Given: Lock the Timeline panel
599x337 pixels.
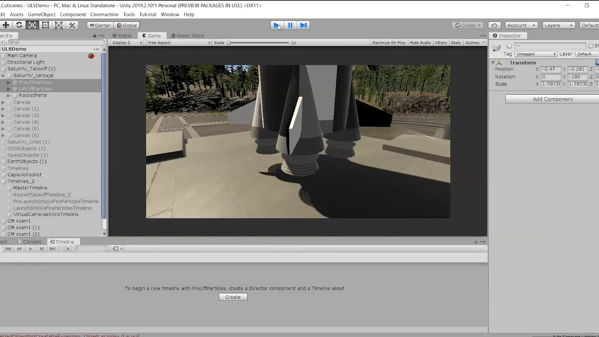Looking at the screenshot, I should [x=476, y=242].
